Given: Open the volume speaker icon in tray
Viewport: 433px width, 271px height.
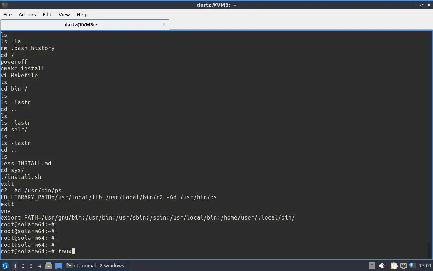Looking at the screenshot, I should click(382, 266).
